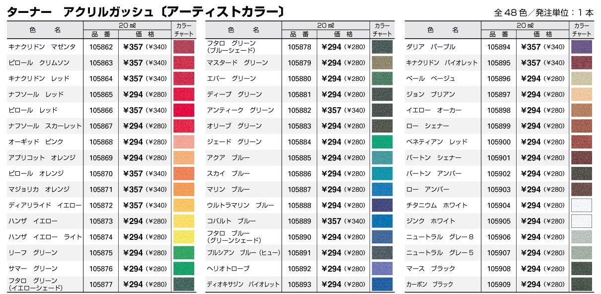
Task: Choose the ジェード グリーン color swatch
Action: coord(382,142)
